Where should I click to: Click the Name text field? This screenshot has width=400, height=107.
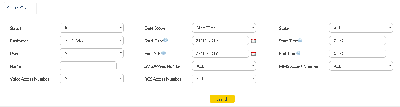88,66
